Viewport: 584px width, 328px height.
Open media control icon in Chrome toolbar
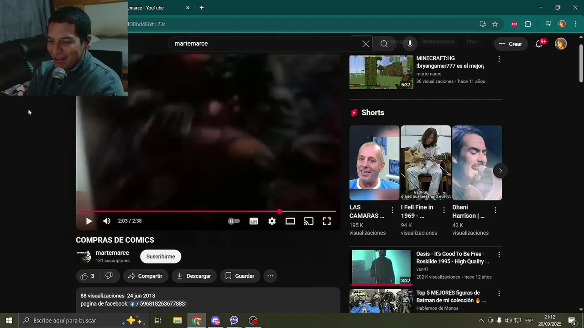click(x=548, y=24)
